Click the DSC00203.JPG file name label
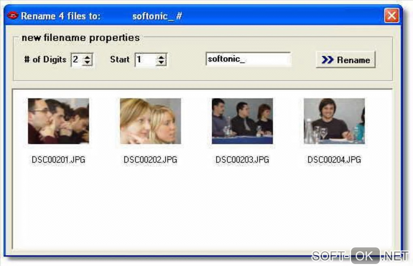Screen dimensions: 413x266 click(x=242, y=160)
